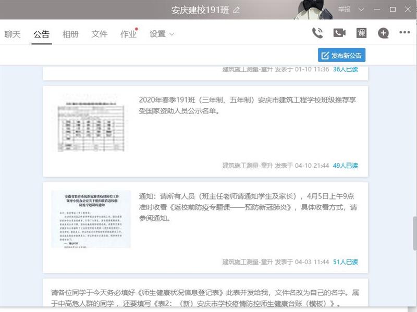View the 51人已读 read list
Image resolution: width=417 pixels, height=312 pixels.
click(x=345, y=262)
